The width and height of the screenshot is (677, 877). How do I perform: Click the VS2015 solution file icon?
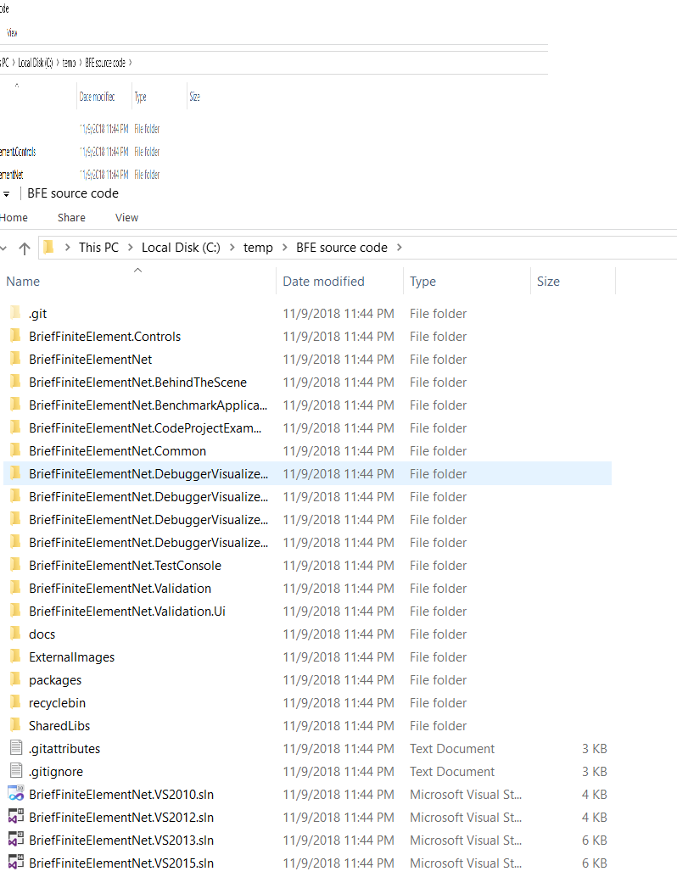pyautogui.click(x=15, y=863)
